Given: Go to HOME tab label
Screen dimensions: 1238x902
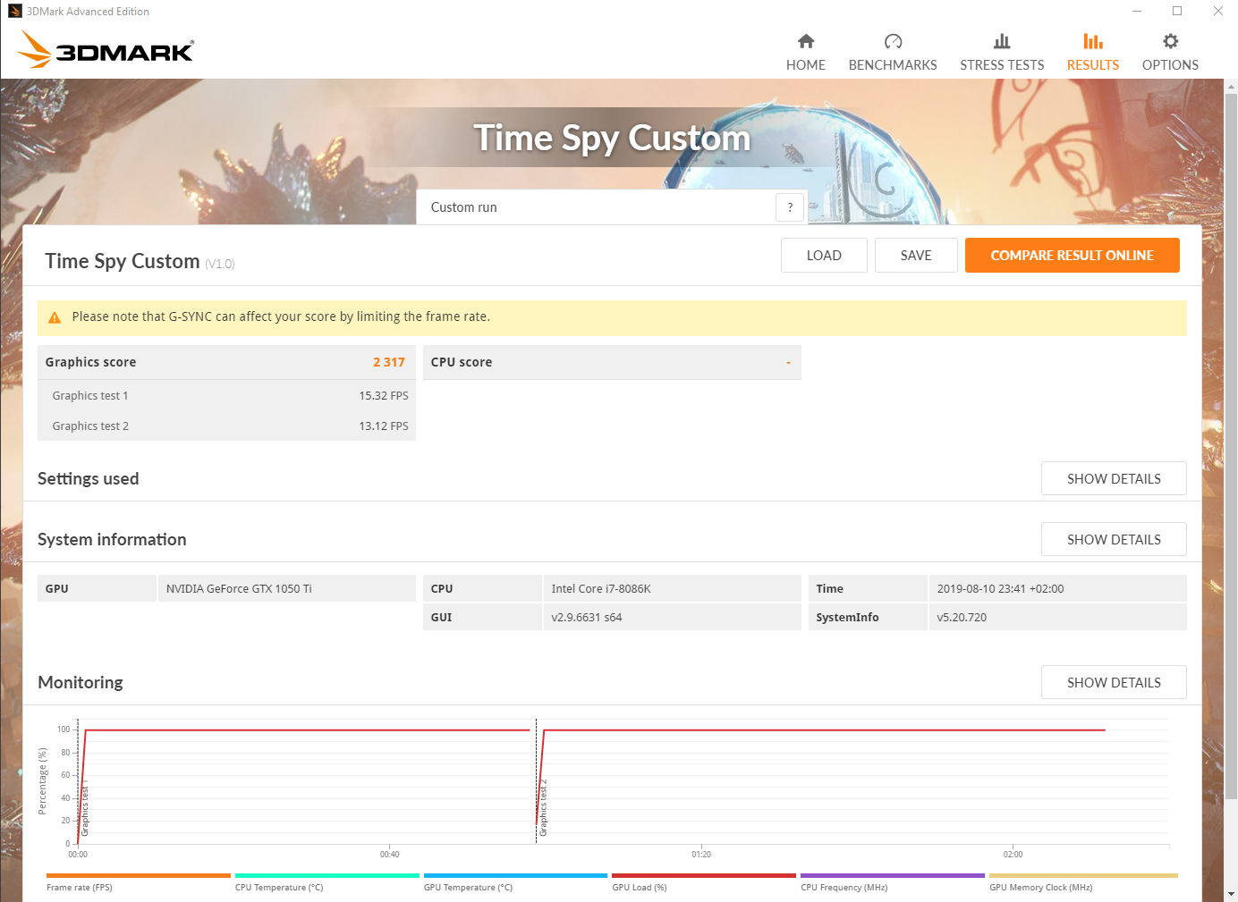Looking at the screenshot, I should coord(806,65).
